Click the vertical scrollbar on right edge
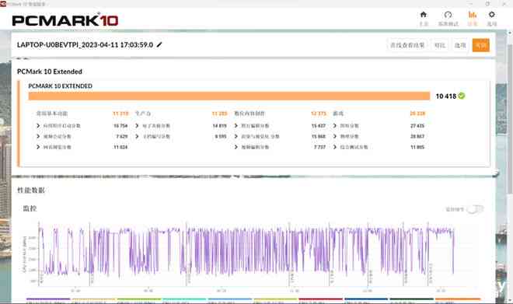 (510, 111)
